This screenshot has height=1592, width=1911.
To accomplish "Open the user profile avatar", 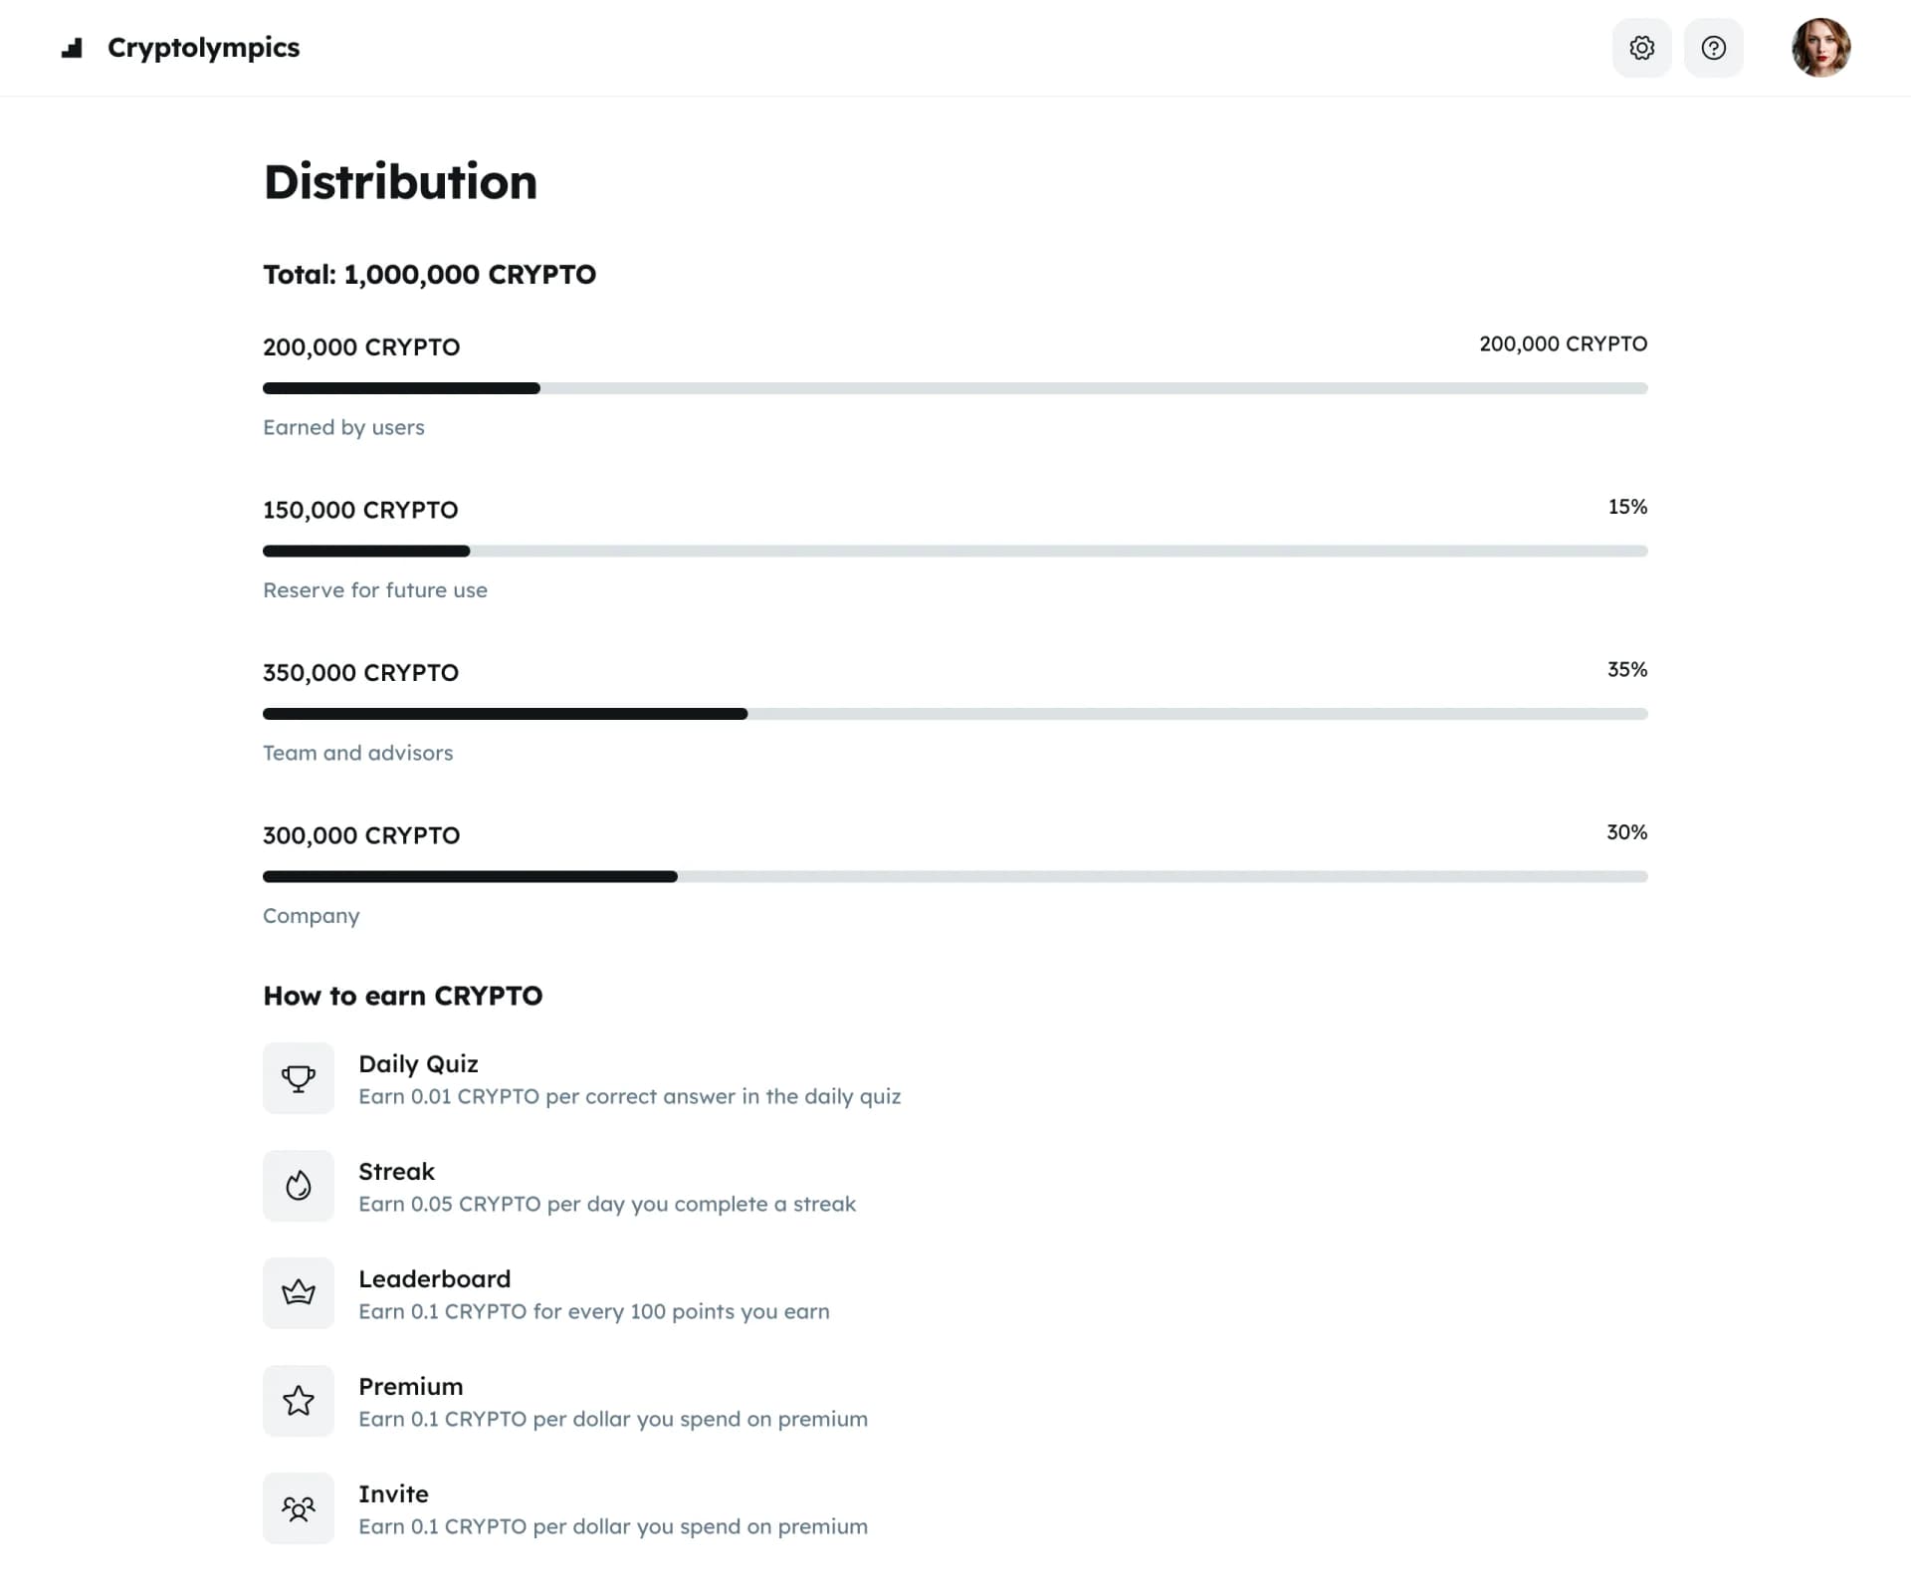I will (x=1820, y=48).
